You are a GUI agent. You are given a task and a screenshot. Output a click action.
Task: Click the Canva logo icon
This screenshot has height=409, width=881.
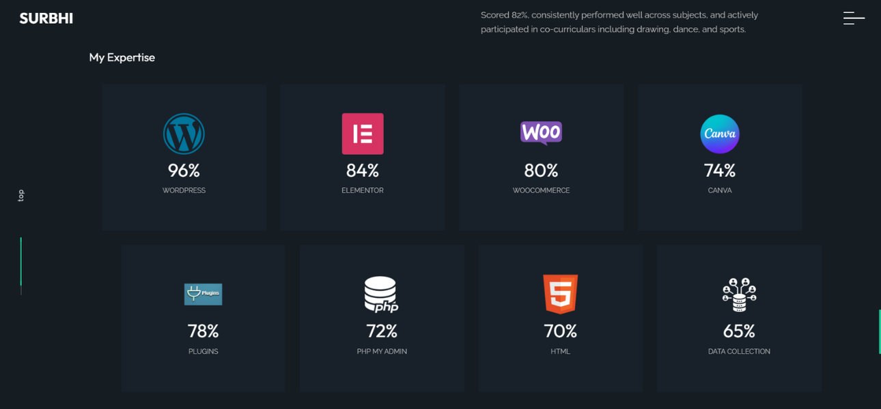(x=720, y=134)
